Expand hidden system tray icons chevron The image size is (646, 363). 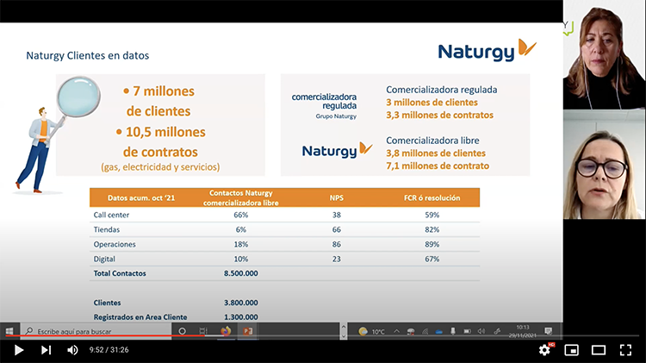(396, 331)
